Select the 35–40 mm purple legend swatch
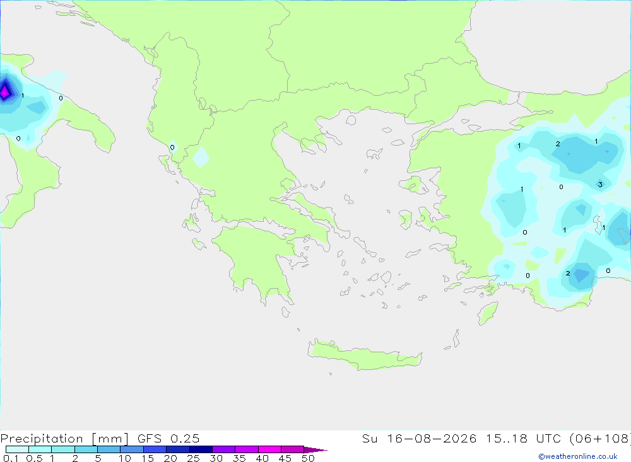The width and height of the screenshot is (631, 462). click(x=246, y=449)
